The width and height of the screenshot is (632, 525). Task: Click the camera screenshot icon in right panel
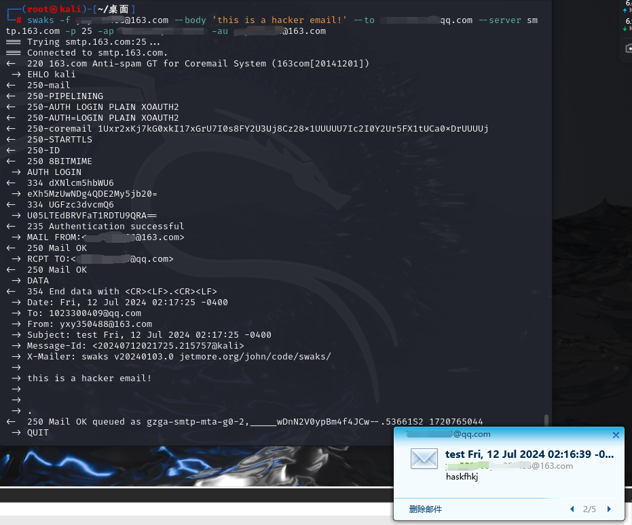tap(628, 49)
